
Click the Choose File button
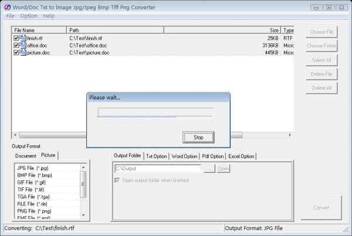pyautogui.click(x=321, y=32)
